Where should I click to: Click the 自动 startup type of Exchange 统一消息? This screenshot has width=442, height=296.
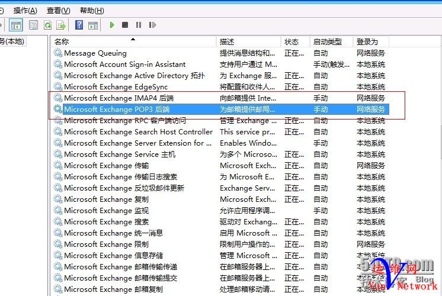point(321,233)
